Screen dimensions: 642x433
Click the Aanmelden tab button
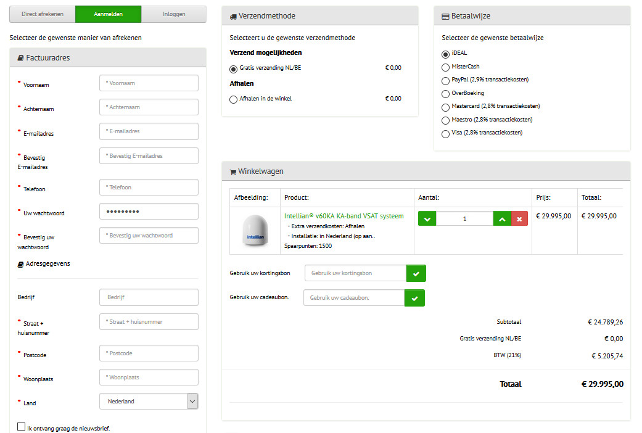tap(108, 14)
